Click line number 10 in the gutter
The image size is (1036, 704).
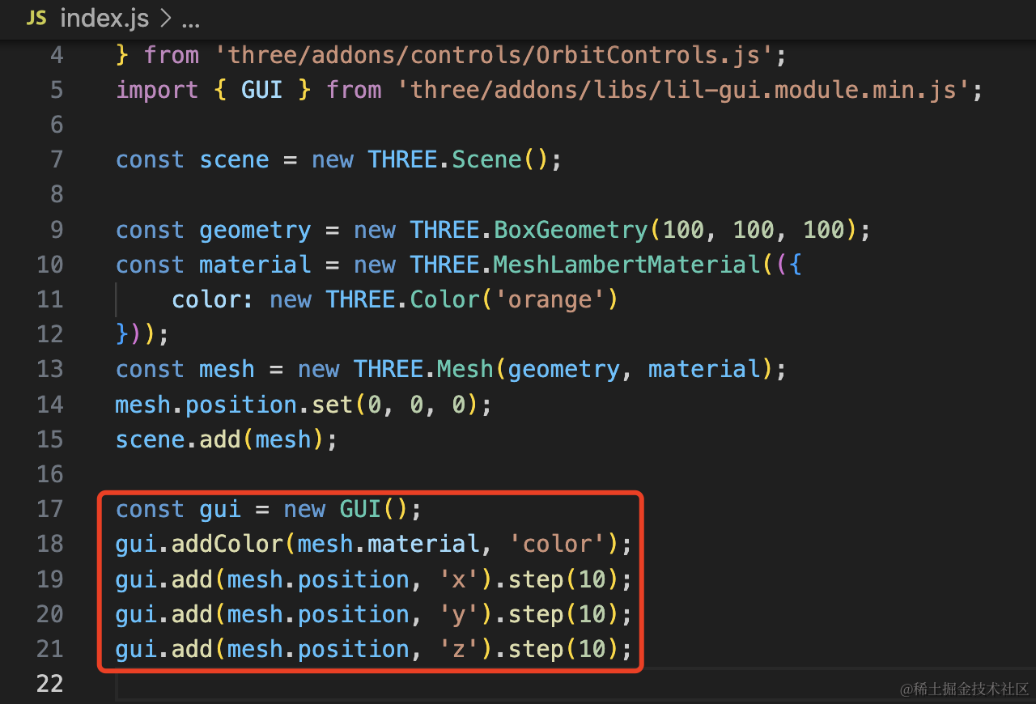tap(49, 265)
